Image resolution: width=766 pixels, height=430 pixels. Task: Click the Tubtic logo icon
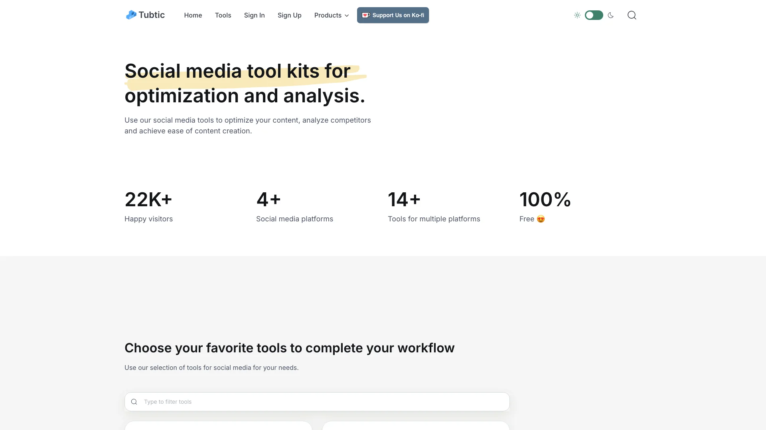point(131,15)
